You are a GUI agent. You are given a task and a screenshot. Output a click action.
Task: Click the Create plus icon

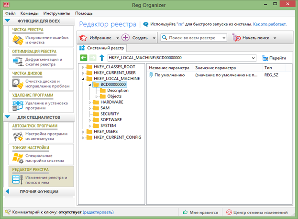(x=125, y=38)
